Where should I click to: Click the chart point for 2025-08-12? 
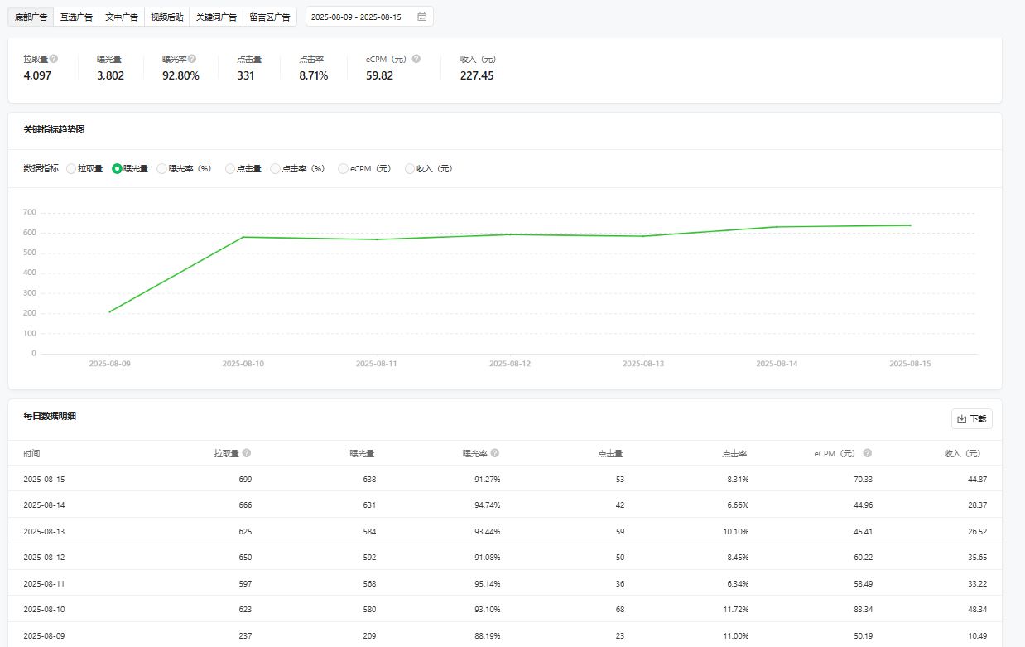(510, 234)
